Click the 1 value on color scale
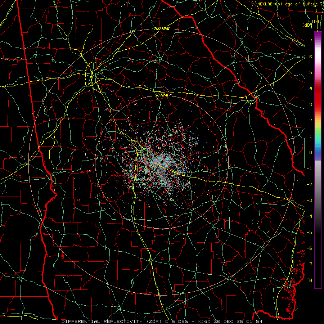Image resolution: width=324 pixels, height=324 pixels. click(x=311, y=136)
